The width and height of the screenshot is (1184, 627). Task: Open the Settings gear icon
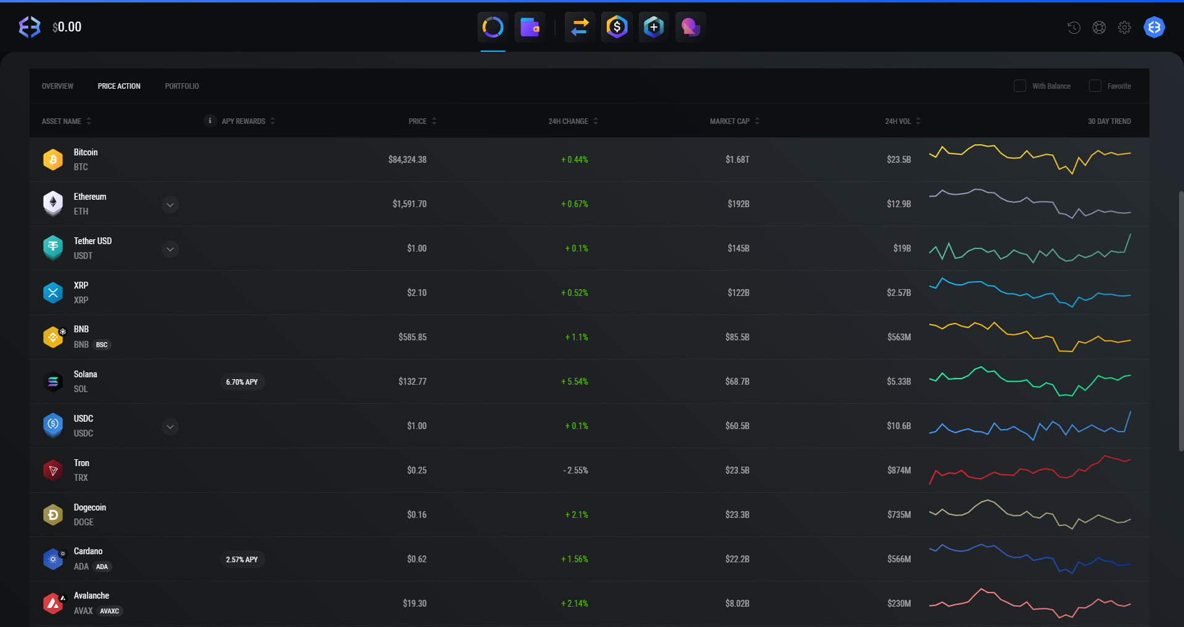click(1124, 27)
